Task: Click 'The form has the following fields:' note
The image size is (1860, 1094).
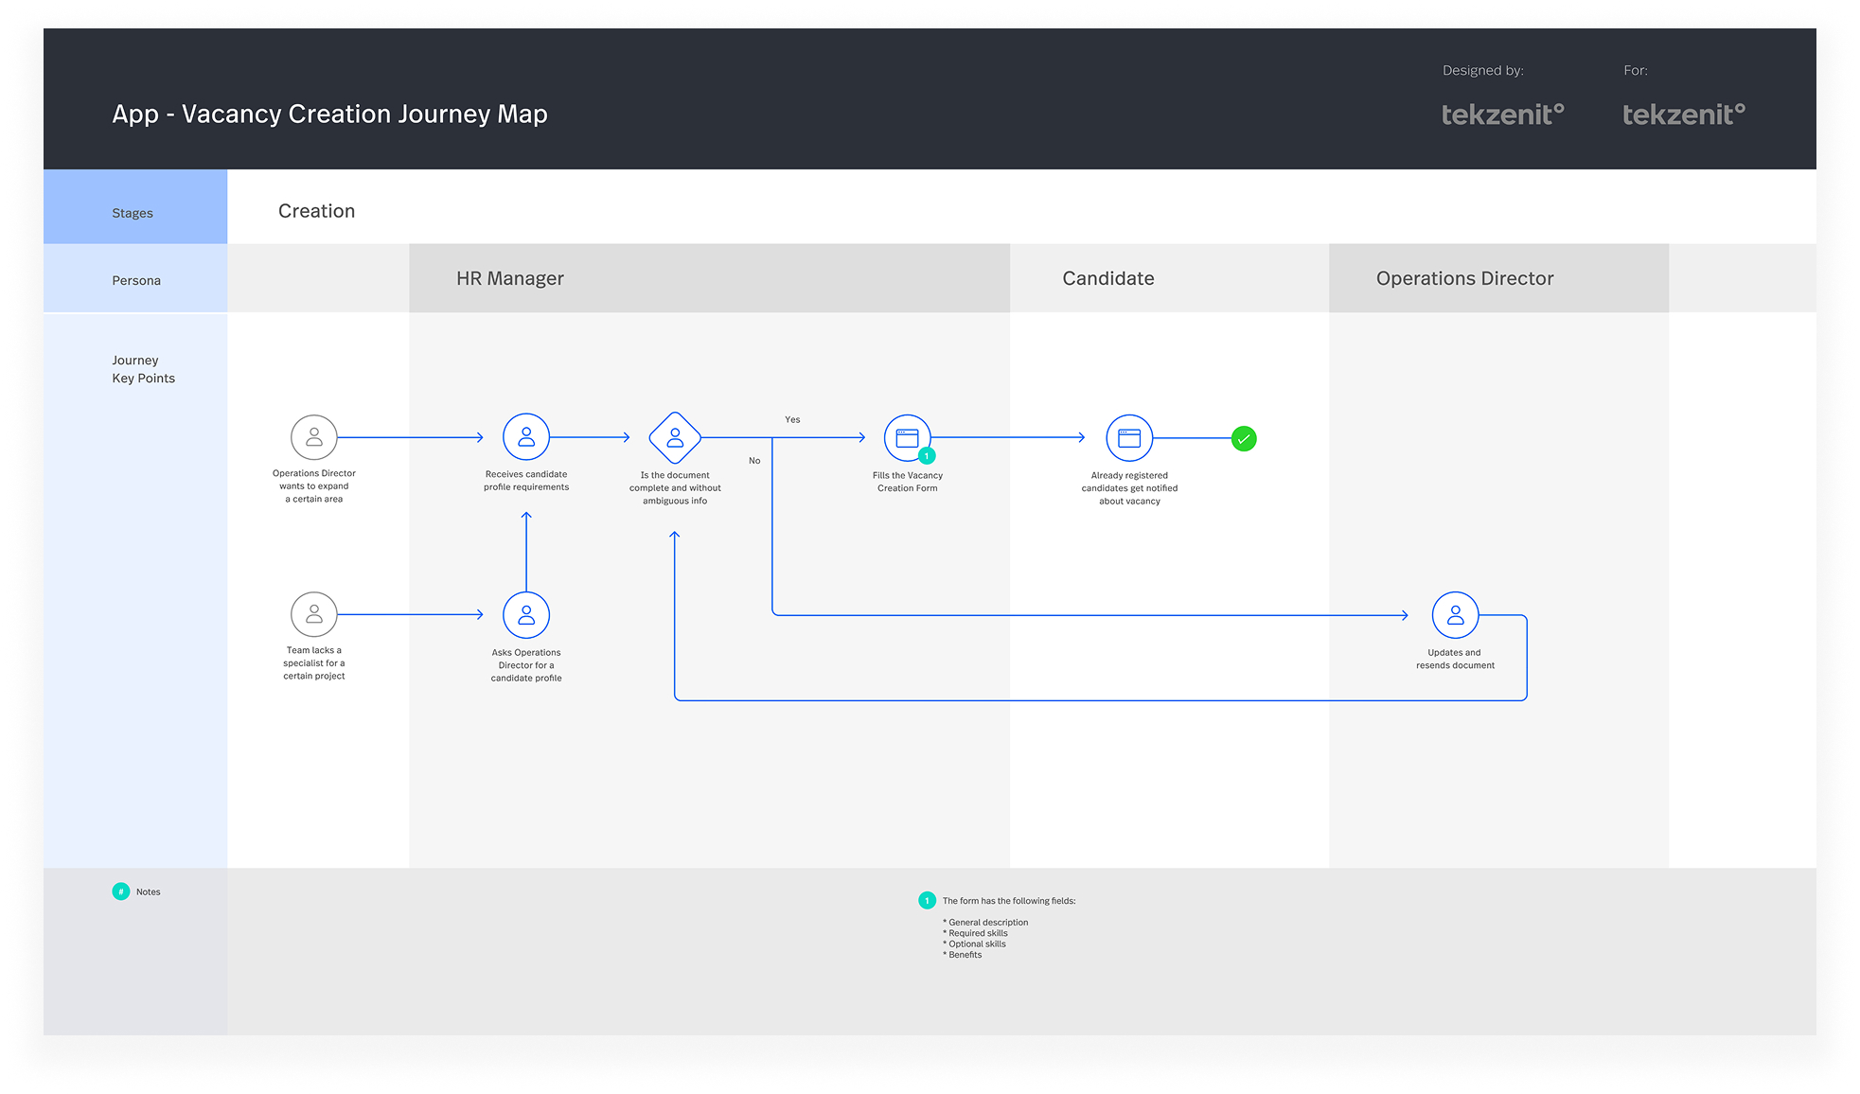Action: coord(1009,901)
